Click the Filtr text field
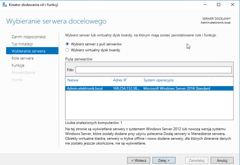The image size is (240, 165). click(153, 70)
